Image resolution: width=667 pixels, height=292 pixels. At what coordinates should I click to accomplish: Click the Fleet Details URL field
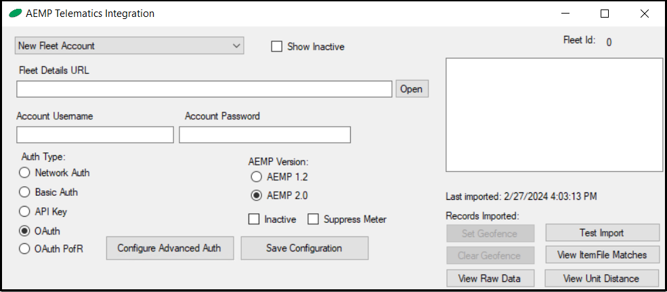pyautogui.click(x=204, y=89)
